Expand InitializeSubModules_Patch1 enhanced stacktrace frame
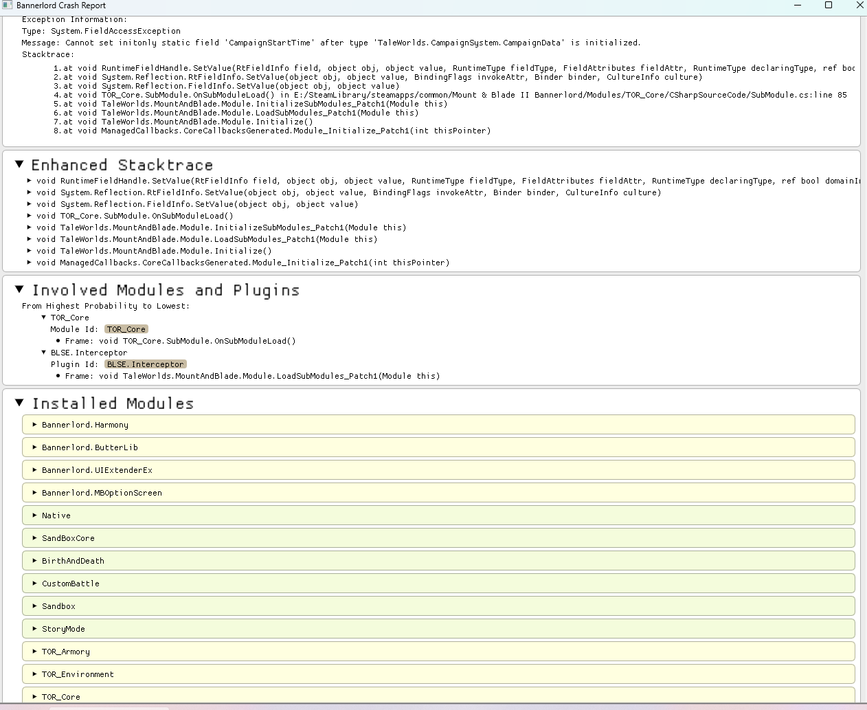The image size is (867, 710). (x=30, y=228)
